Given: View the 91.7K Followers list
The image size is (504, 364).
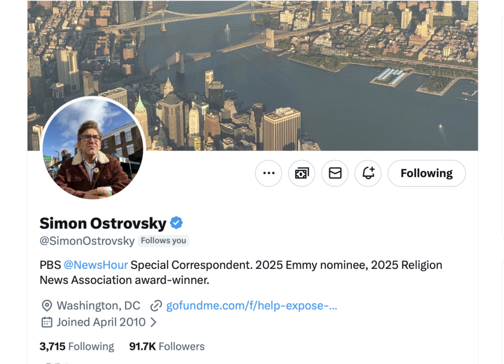Looking at the screenshot, I should [167, 346].
